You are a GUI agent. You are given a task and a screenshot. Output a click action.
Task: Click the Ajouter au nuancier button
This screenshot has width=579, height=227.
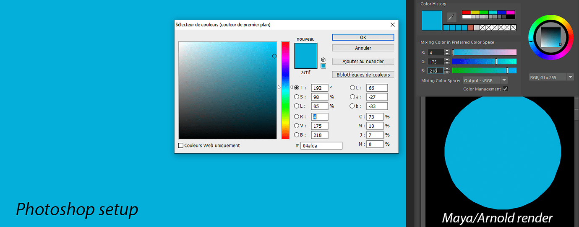coord(363,62)
